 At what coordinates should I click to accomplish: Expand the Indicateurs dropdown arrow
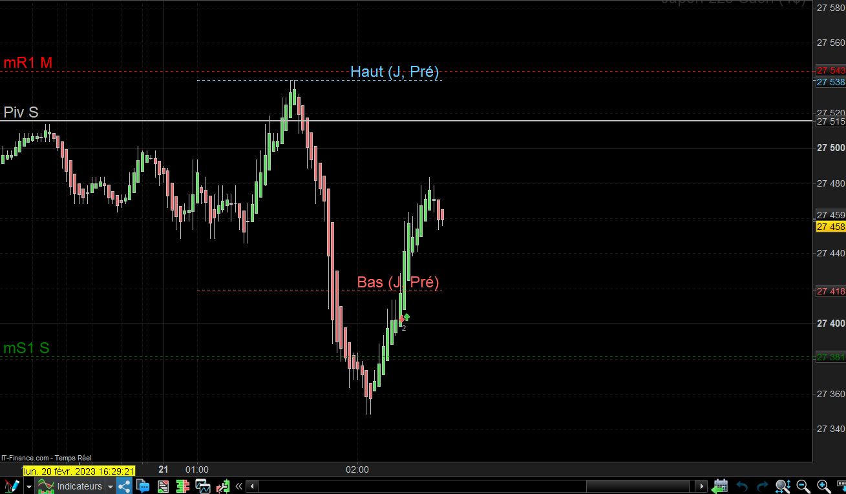111,486
